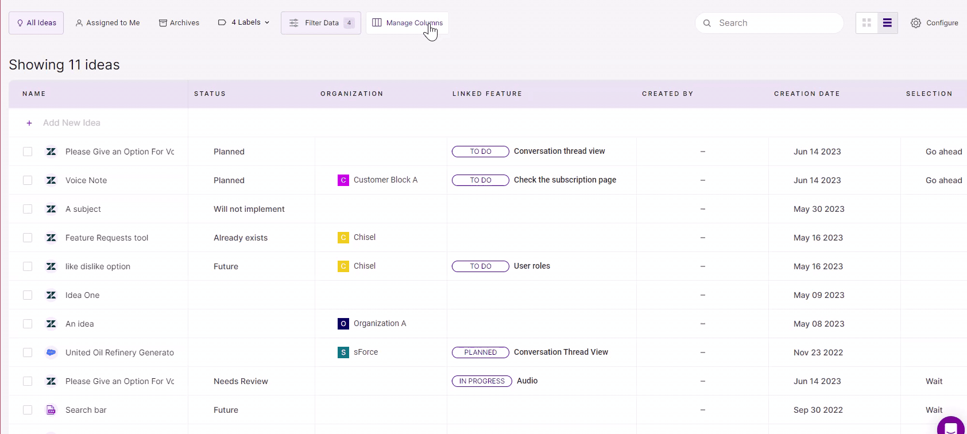Viewport: 967px width, 434px height.
Task: Click Nov 23 2022 creation date
Action: 818,352
